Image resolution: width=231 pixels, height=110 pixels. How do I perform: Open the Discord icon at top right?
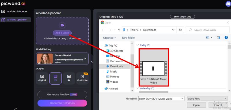[x=228, y=4]
